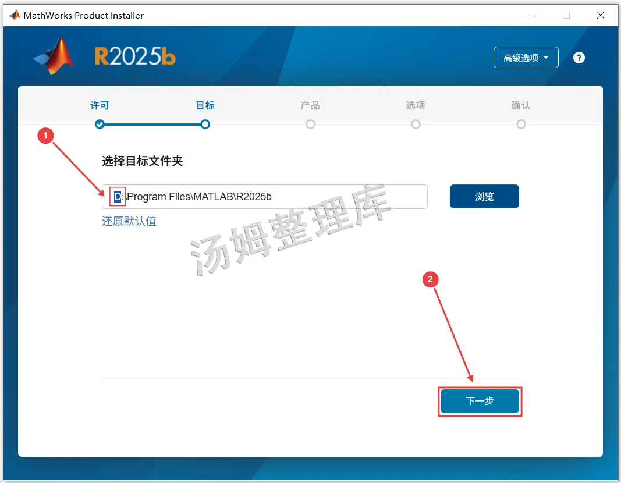Image resolution: width=621 pixels, height=483 pixels.
Task: Click the 还原默认值 link
Action: coord(129,221)
